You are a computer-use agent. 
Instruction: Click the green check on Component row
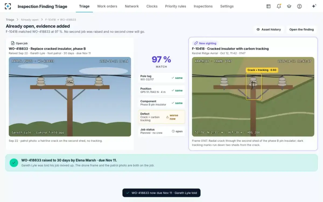pyautogui.click(x=173, y=103)
